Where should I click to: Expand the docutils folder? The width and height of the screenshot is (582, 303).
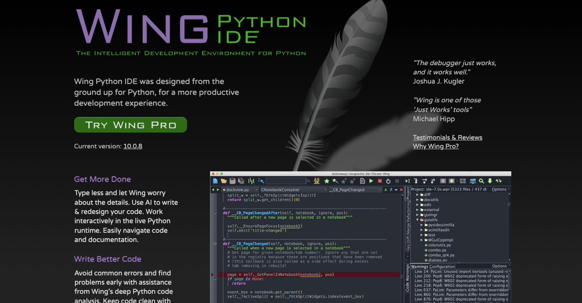(x=418, y=199)
